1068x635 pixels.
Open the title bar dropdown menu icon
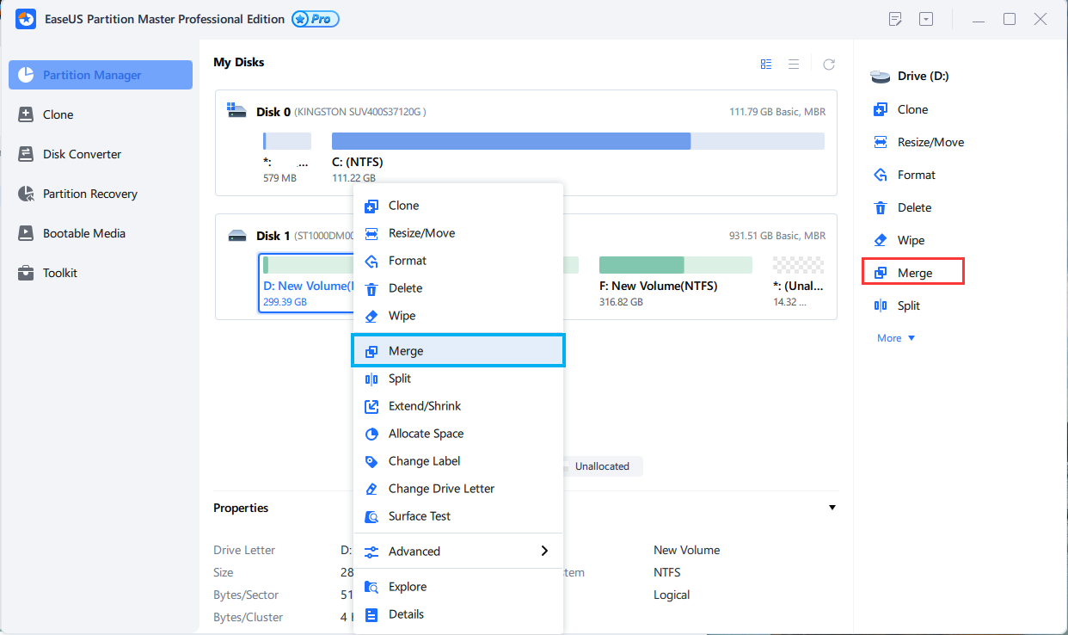[926, 19]
